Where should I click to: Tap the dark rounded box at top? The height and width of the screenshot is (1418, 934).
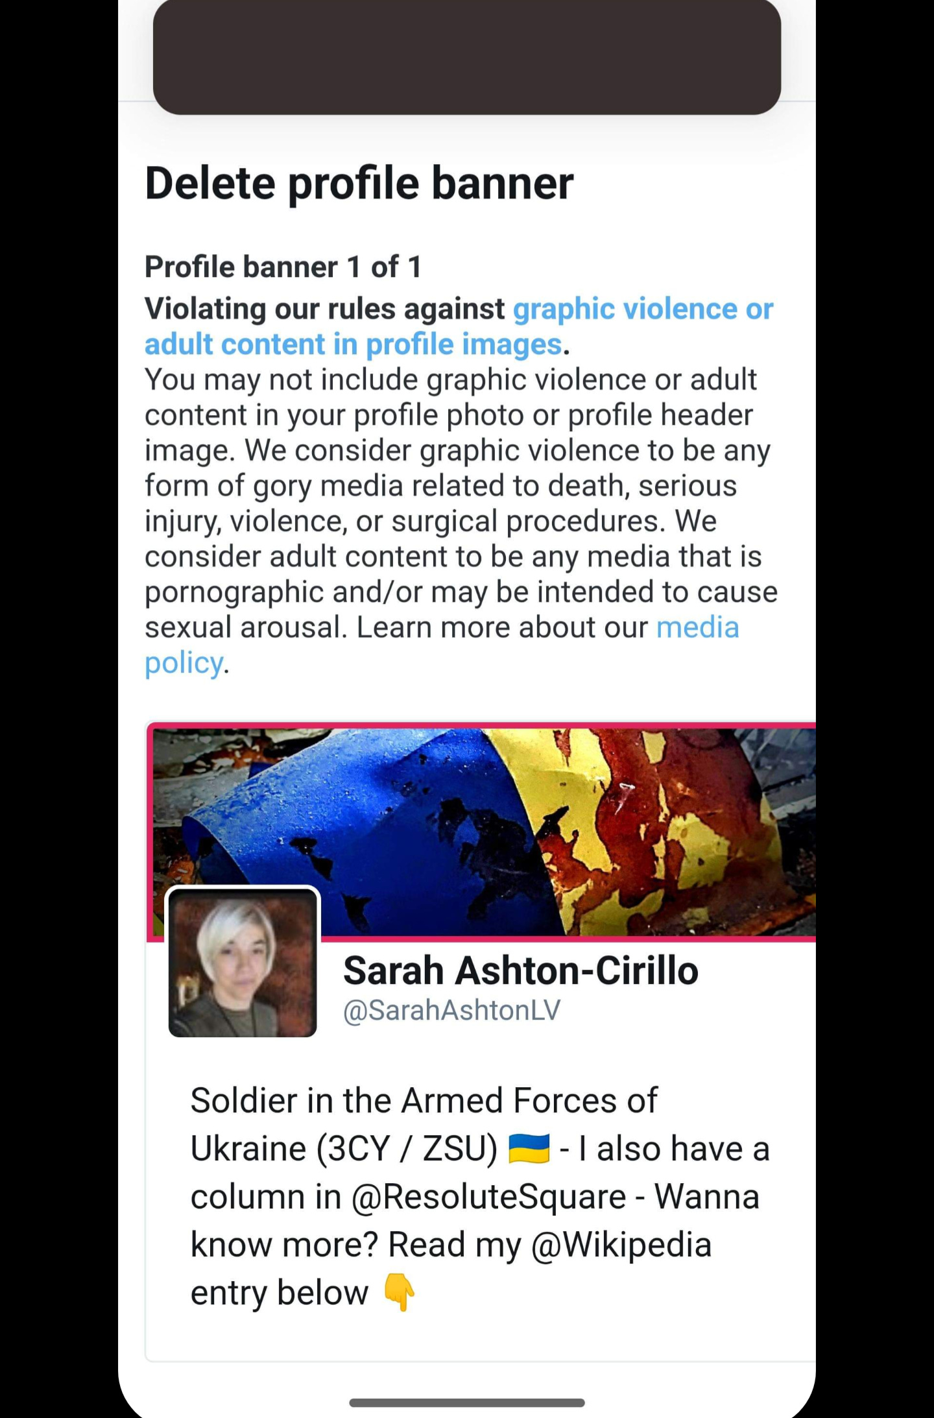coord(467,57)
